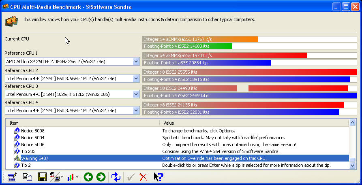Click the Floating-Point 33916 it/s result bar
This screenshot has width=362, height=185.
click(250, 79)
